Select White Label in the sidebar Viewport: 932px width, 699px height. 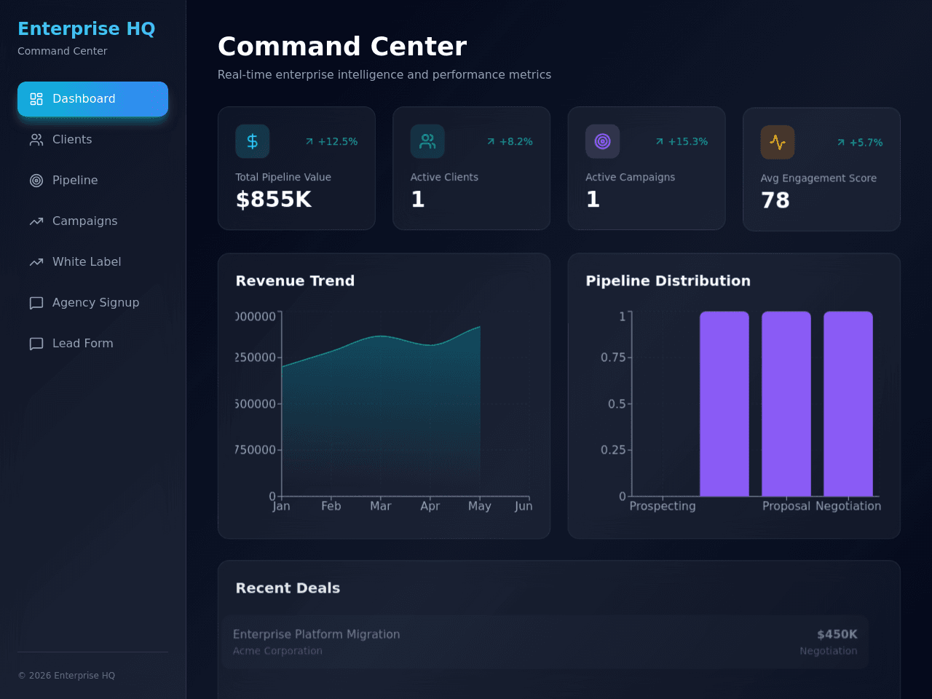92,262
